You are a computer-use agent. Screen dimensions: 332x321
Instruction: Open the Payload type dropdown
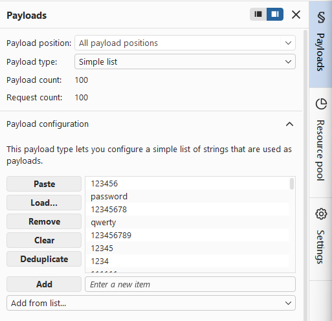[185, 61]
